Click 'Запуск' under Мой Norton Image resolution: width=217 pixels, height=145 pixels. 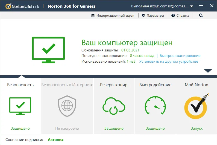197,128
